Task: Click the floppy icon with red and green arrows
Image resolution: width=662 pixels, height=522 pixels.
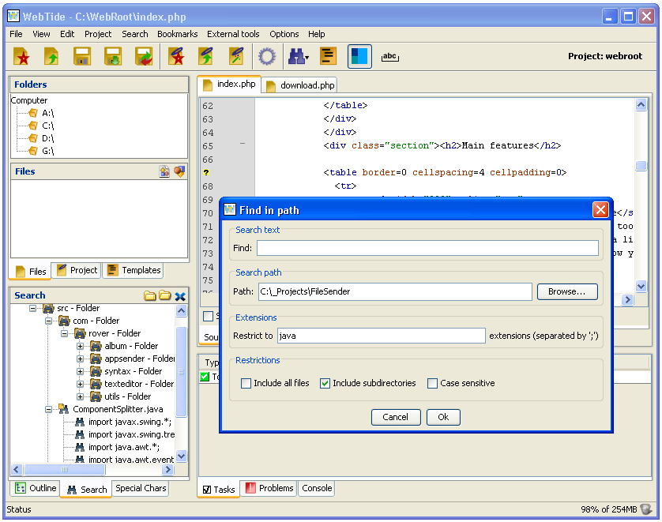Action: pyautogui.click(x=144, y=56)
